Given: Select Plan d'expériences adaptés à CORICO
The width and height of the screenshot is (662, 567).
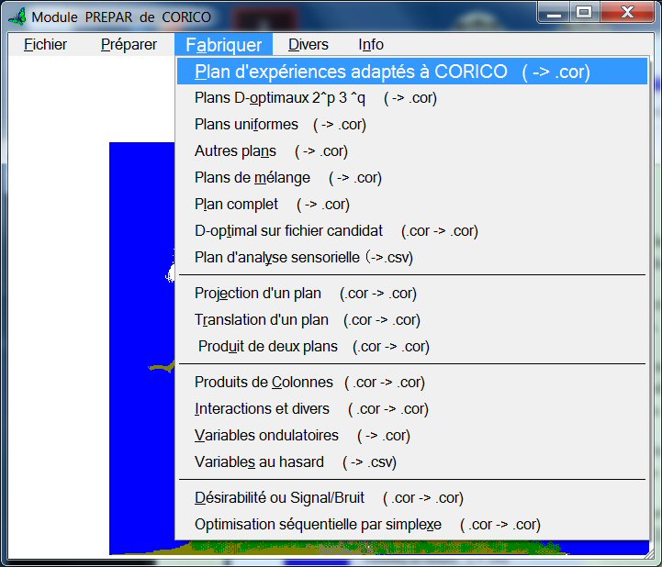Looking at the screenshot, I should coord(412,72).
